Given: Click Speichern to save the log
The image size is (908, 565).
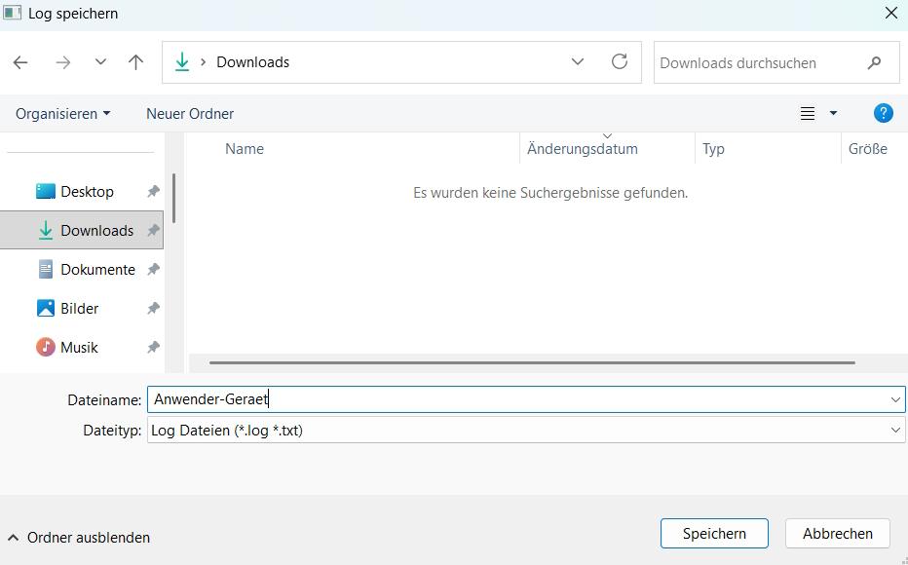Looking at the screenshot, I should pyautogui.click(x=714, y=533).
